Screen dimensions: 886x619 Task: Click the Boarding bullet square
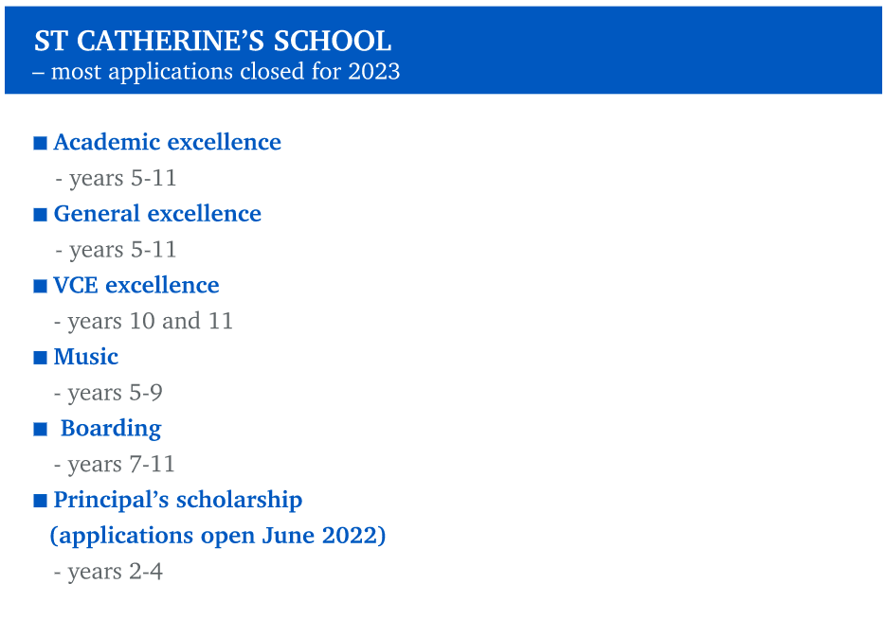(x=40, y=430)
